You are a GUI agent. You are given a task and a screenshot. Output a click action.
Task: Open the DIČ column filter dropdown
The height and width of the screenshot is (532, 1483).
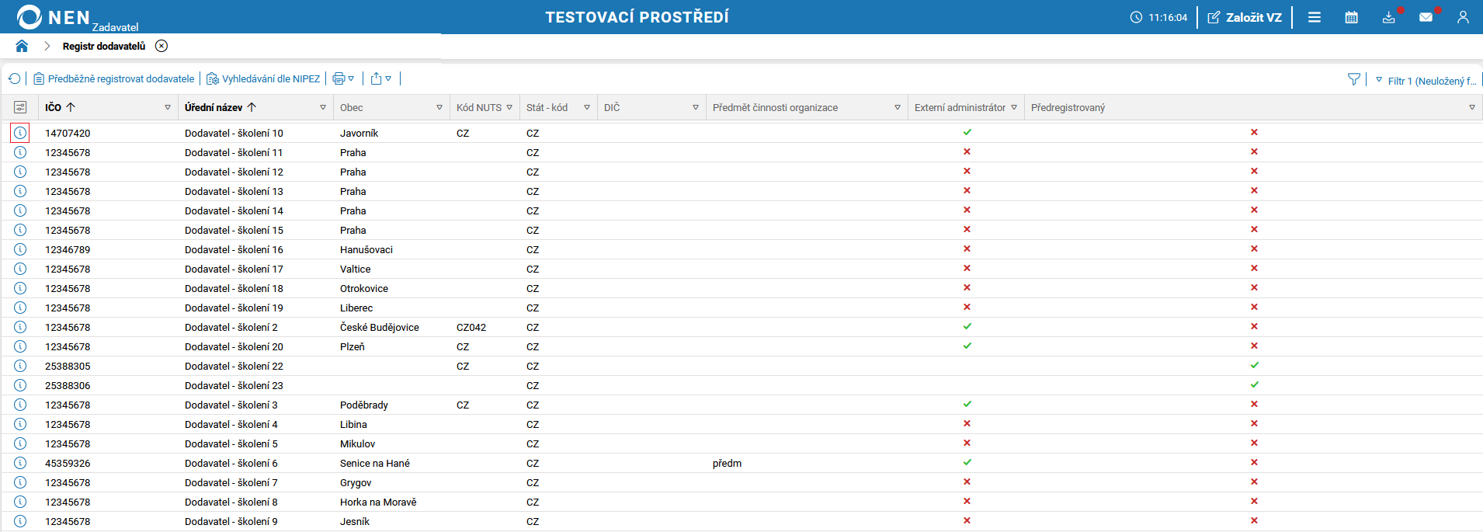695,107
